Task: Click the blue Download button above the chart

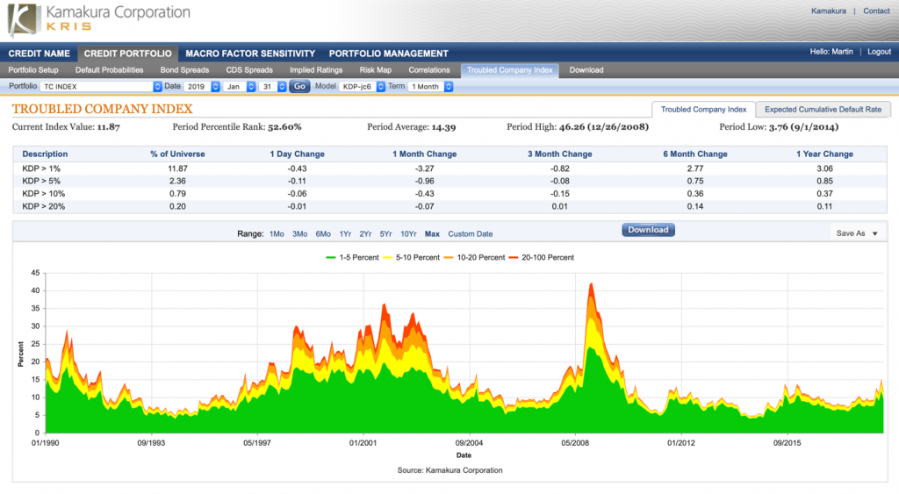Action: [648, 230]
